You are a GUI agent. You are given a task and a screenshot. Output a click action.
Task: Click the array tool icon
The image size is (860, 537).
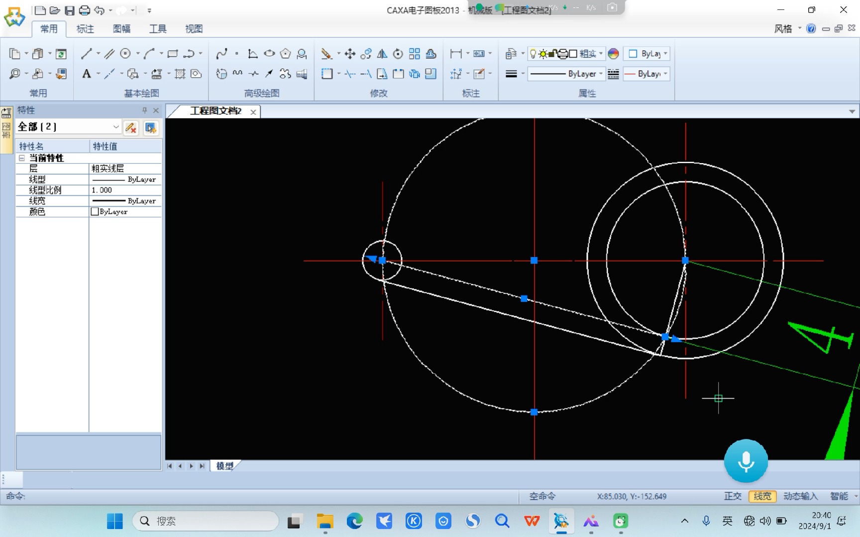[x=414, y=54]
